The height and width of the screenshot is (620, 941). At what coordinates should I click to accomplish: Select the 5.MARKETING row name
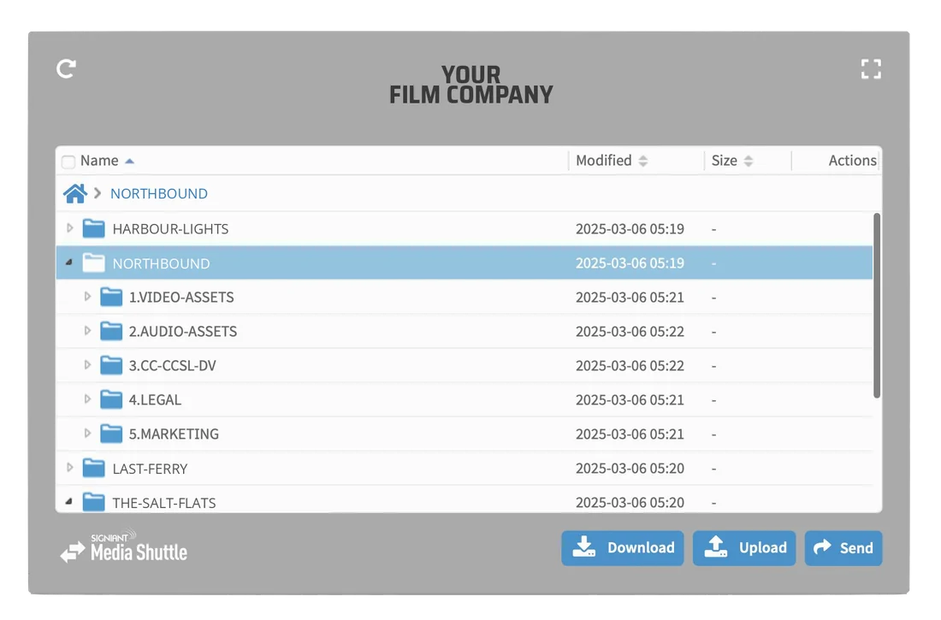[x=174, y=434]
